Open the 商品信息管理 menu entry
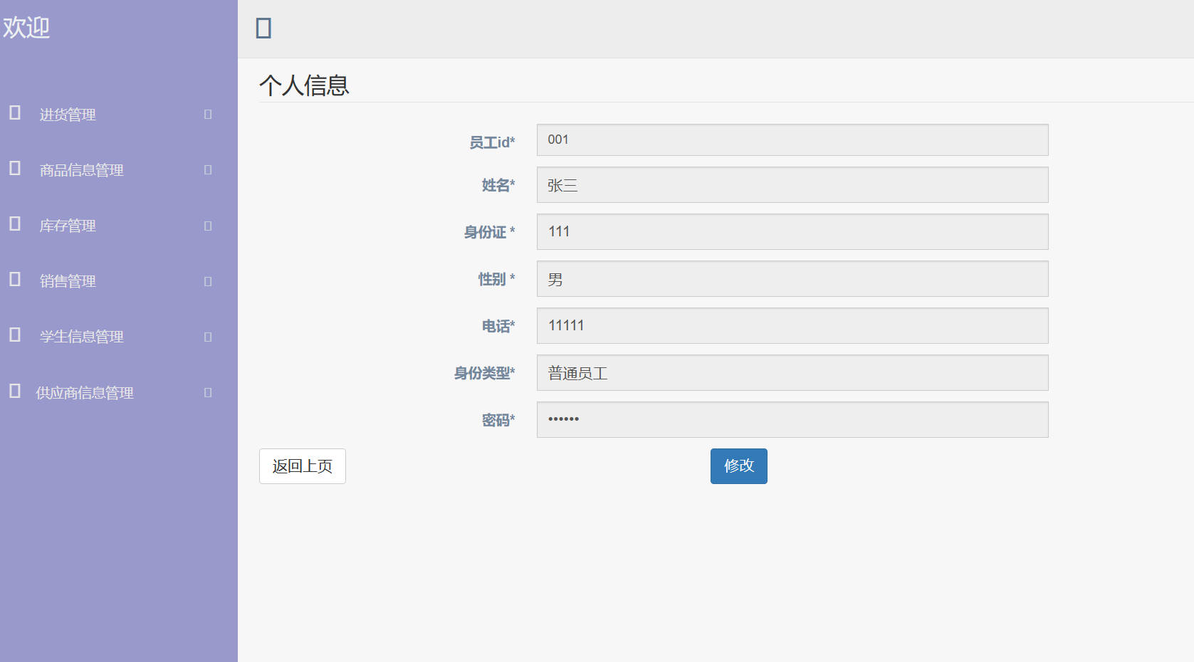 [80, 169]
